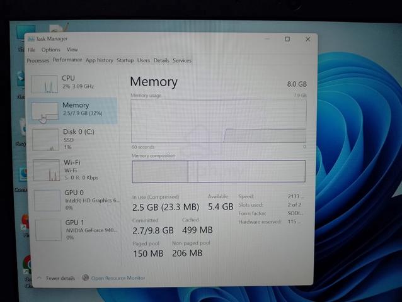402x302 pixels.
Task: Click the In use 2.5 GB (23.3 MB) value
Action: tap(166, 207)
